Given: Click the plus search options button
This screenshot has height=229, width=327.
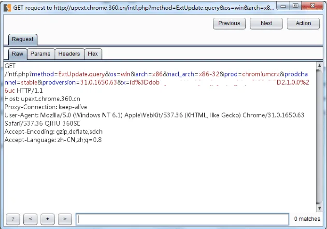Looking at the screenshot, I should click(x=47, y=219).
